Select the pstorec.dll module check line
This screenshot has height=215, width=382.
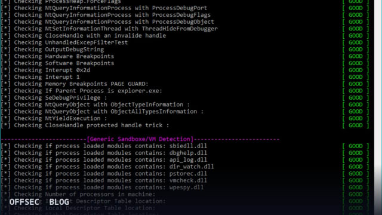click(104, 174)
